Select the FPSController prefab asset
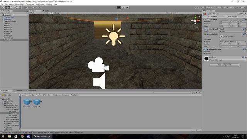Image resolution: width=247 pixels, height=139 pixels. [27, 103]
